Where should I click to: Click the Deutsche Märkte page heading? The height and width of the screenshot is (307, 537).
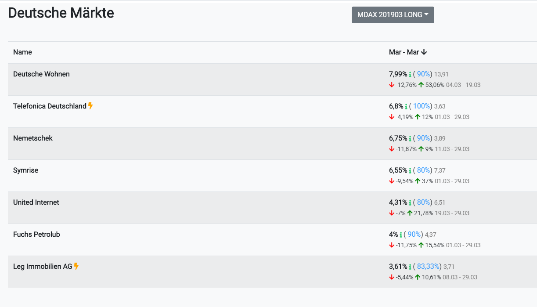coord(61,13)
